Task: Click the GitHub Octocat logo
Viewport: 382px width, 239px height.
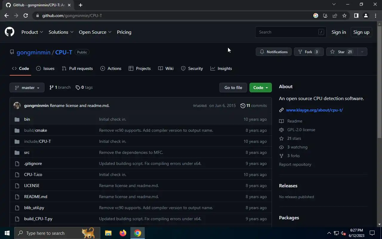Action: point(10,32)
